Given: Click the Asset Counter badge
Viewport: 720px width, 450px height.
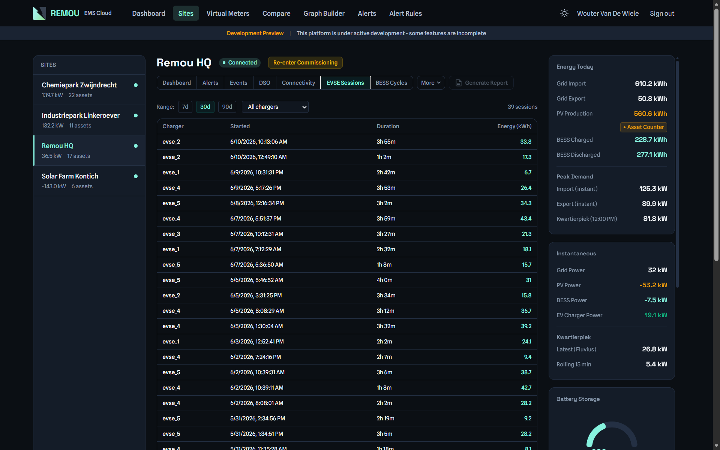Looking at the screenshot, I should click(x=643, y=127).
